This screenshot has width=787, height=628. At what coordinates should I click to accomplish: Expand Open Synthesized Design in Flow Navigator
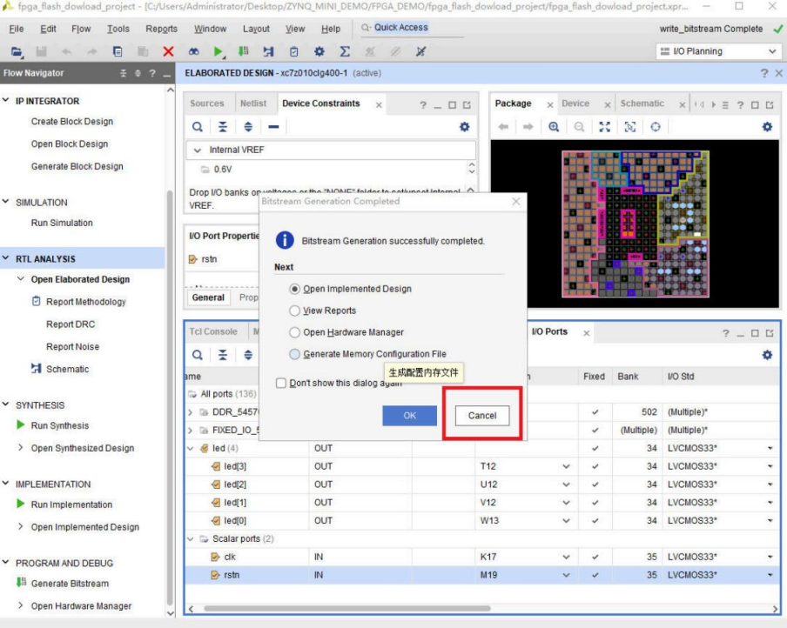[21, 448]
